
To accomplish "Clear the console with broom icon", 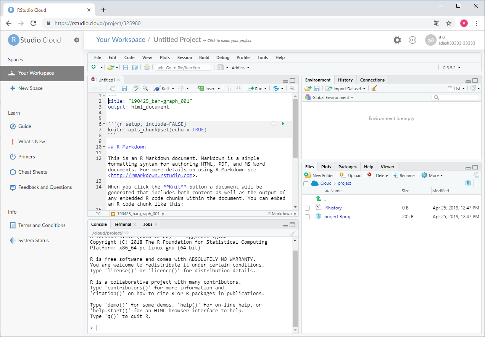I will (293, 233).
